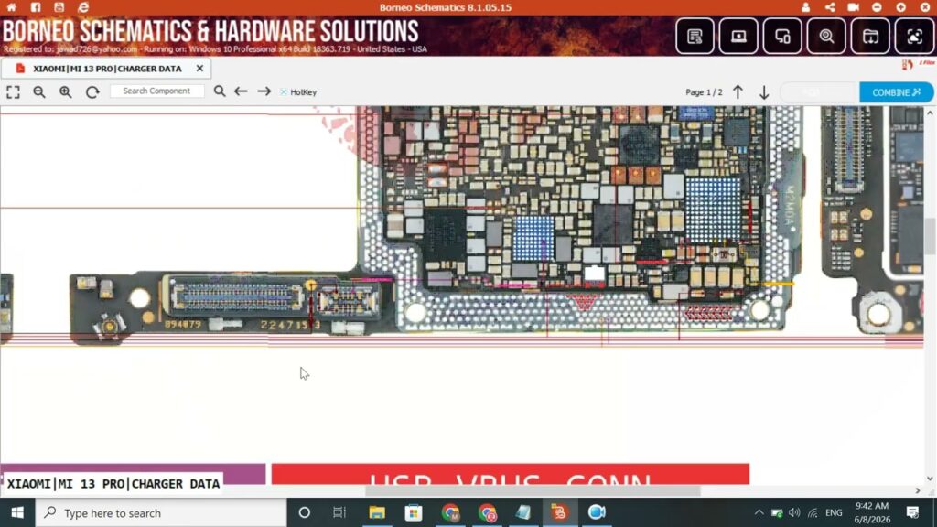Go to previous page up arrow

click(x=738, y=92)
